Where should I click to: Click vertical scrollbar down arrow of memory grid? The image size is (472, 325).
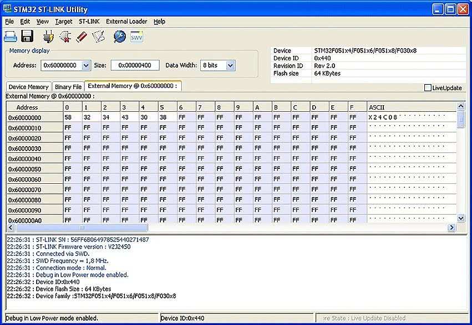[x=460, y=218]
